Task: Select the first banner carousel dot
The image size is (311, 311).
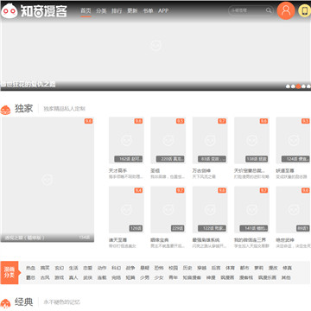Action: click(288, 86)
